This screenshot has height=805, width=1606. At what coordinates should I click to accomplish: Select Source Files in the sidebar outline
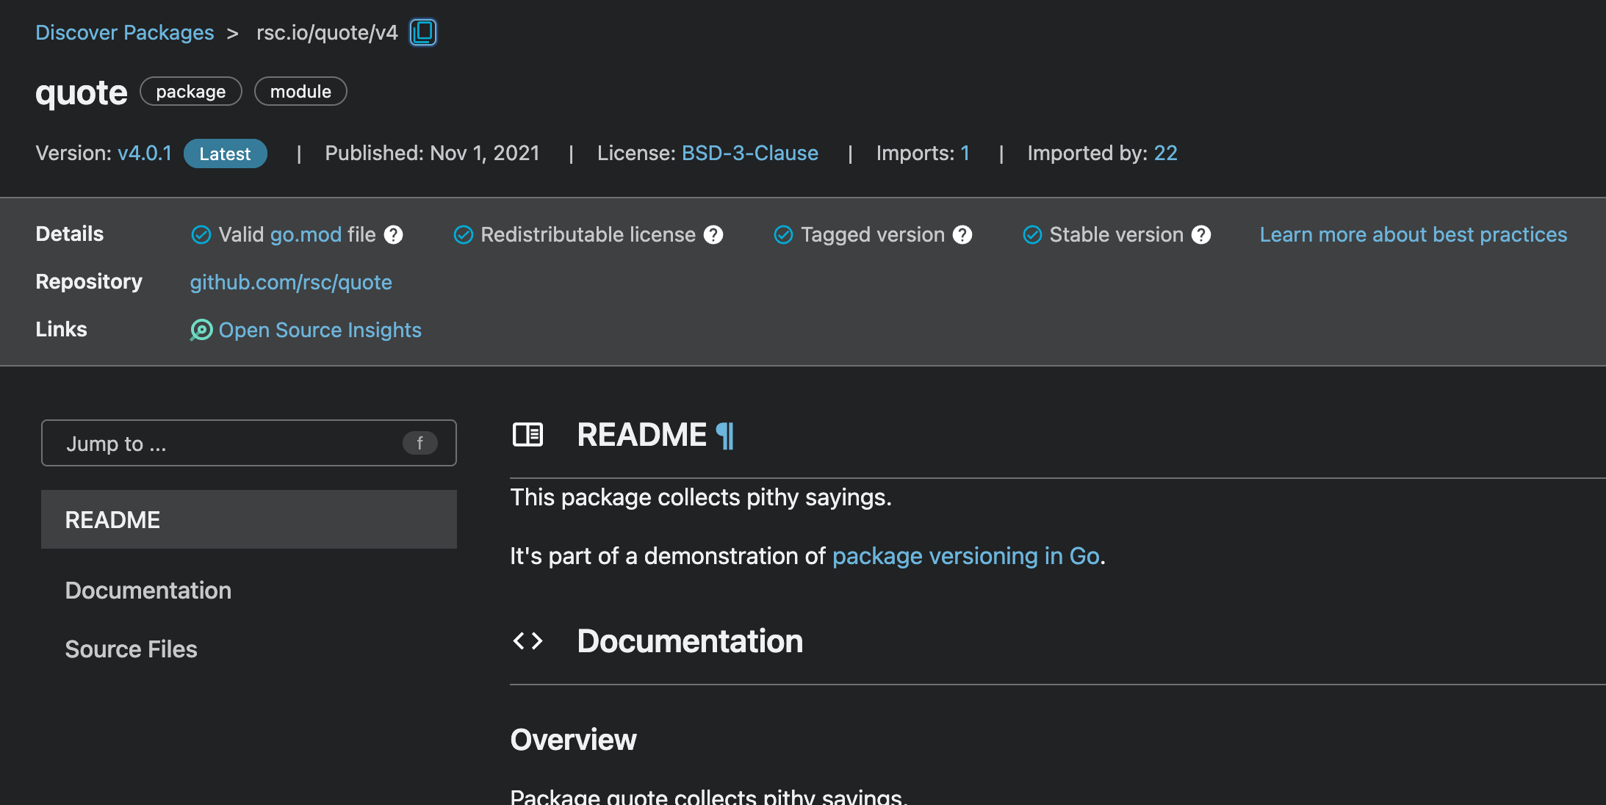pos(132,649)
